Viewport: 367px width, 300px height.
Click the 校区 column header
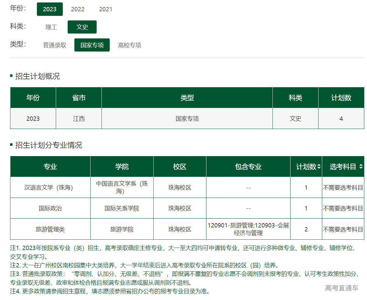tap(180, 167)
